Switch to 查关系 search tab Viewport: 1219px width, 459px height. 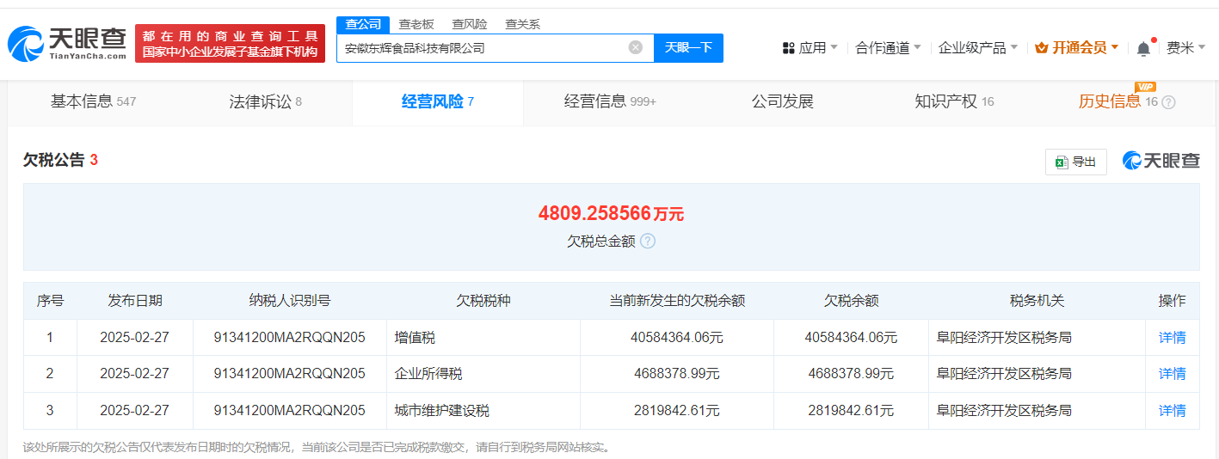(522, 24)
